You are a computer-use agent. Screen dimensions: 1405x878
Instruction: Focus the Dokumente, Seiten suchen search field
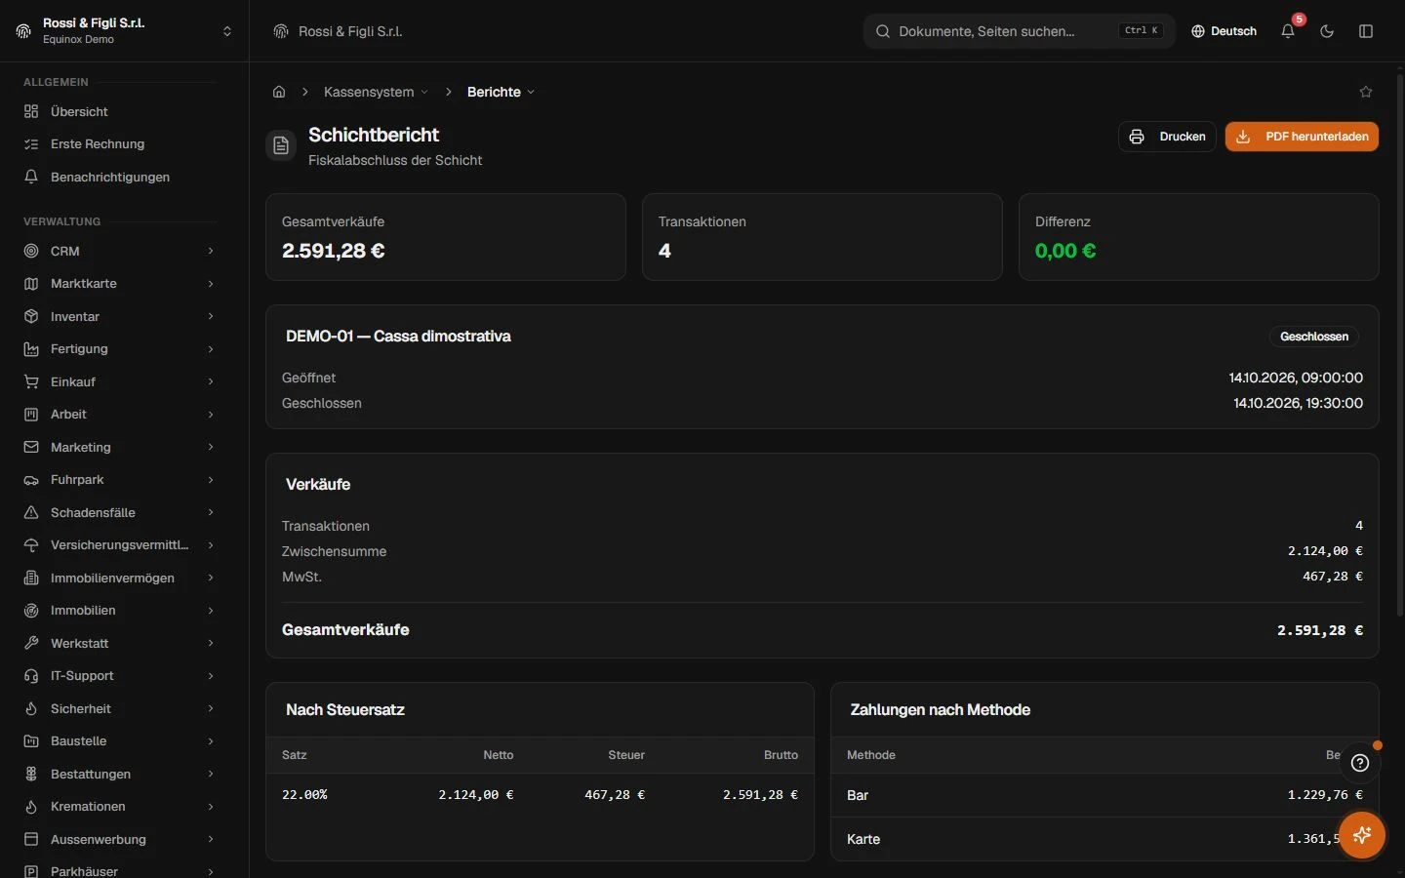tap(1020, 31)
